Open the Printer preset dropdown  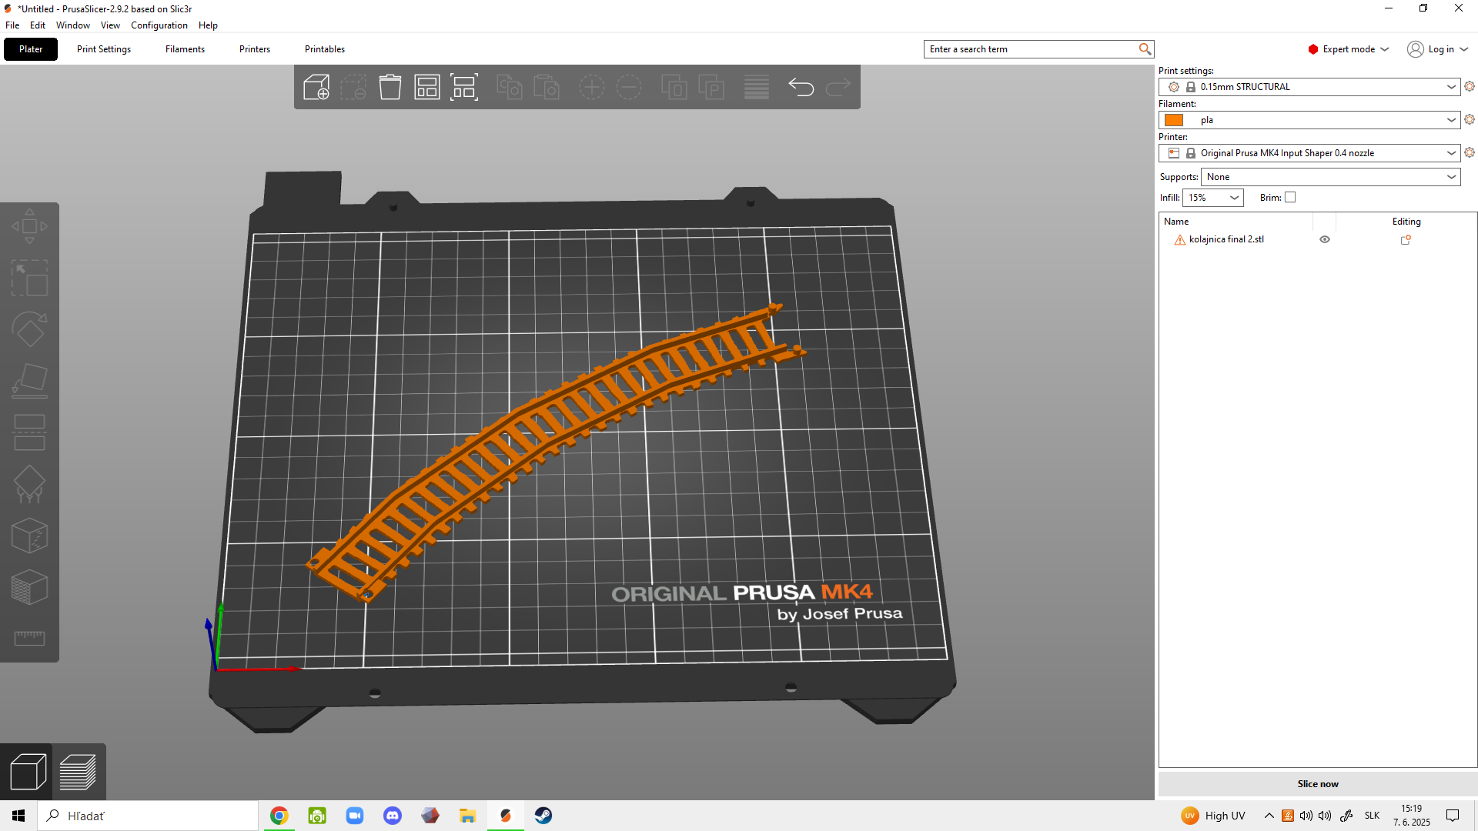coord(1309,153)
